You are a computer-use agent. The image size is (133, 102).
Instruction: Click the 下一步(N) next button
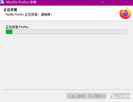[97, 96]
